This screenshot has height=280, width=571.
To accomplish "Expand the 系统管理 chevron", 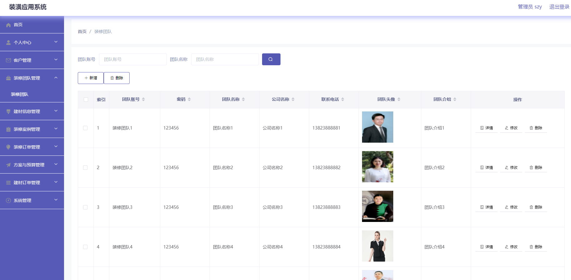I will click(56, 200).
